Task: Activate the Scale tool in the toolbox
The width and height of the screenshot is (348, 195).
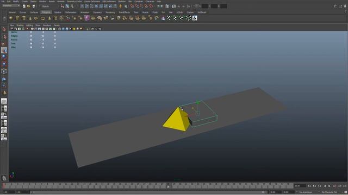Action: pyautogui.click(x=4, y=64)
